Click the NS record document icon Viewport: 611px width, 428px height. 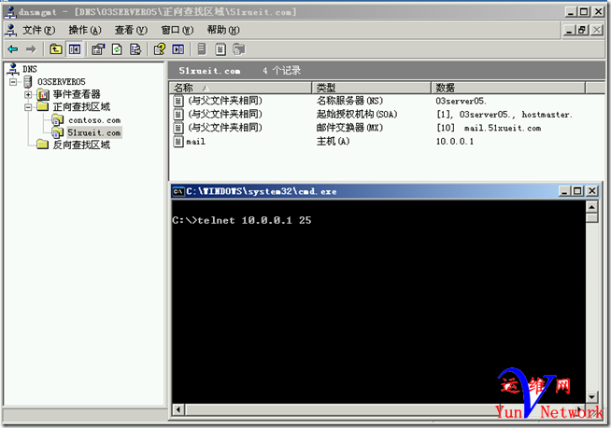click(x=178, y=101)
